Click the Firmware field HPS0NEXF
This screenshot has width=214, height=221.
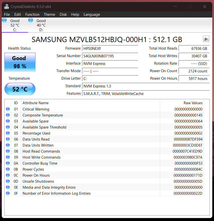pyautogui.click(x=110, y=49)
